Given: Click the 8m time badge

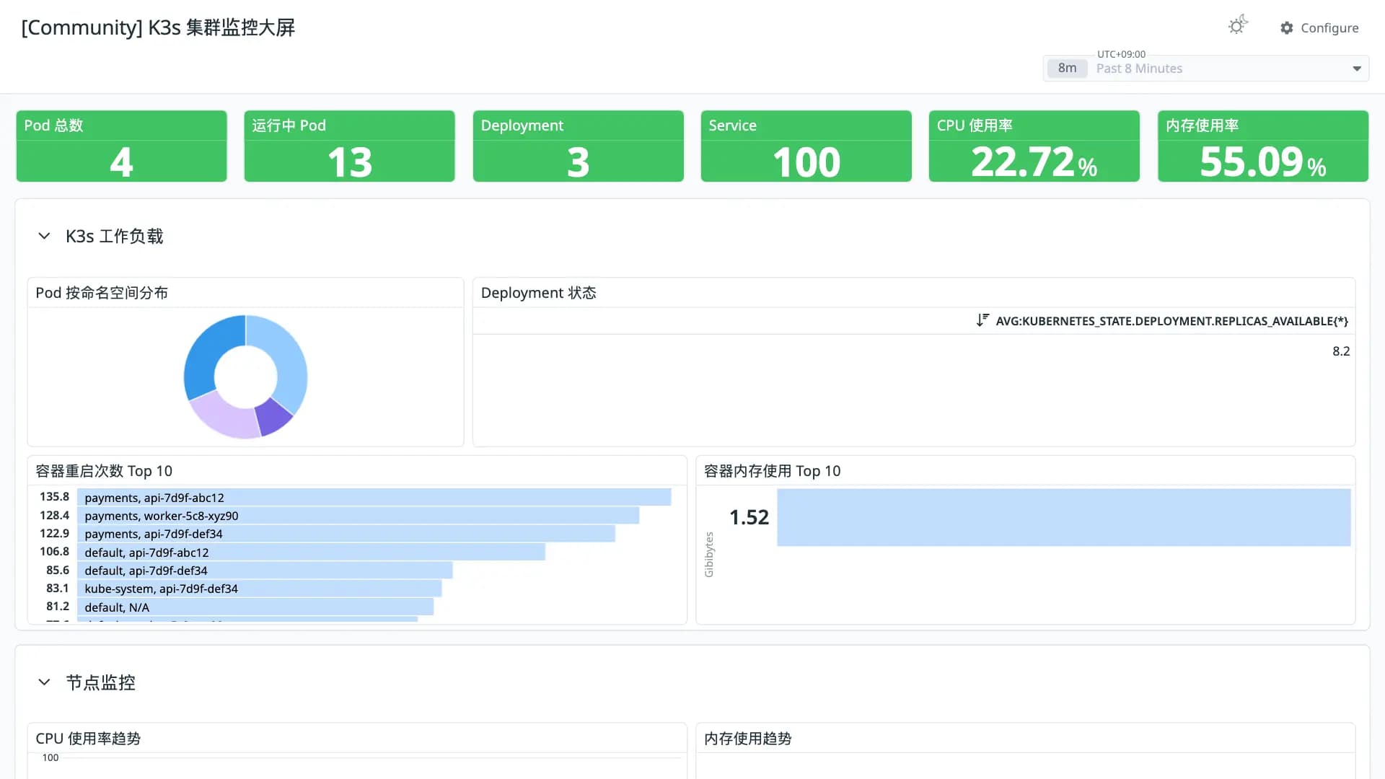Looking at the screenshot, I should tap(1067, 68).
